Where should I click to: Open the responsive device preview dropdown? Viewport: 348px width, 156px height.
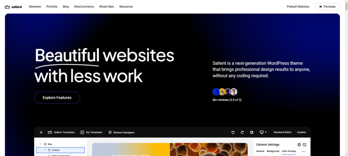[263, 132]
